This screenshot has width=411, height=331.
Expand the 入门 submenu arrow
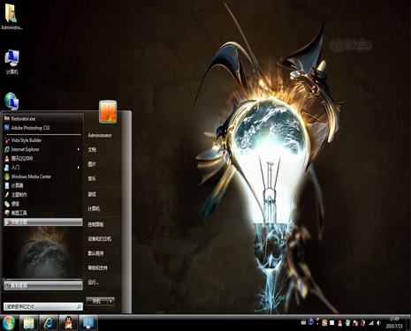coord(79,168)
